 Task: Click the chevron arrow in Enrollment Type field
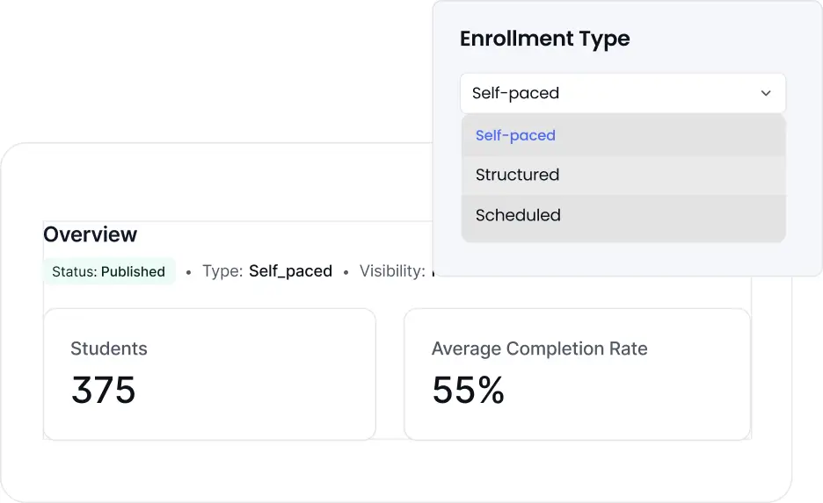tap(766, 93)
